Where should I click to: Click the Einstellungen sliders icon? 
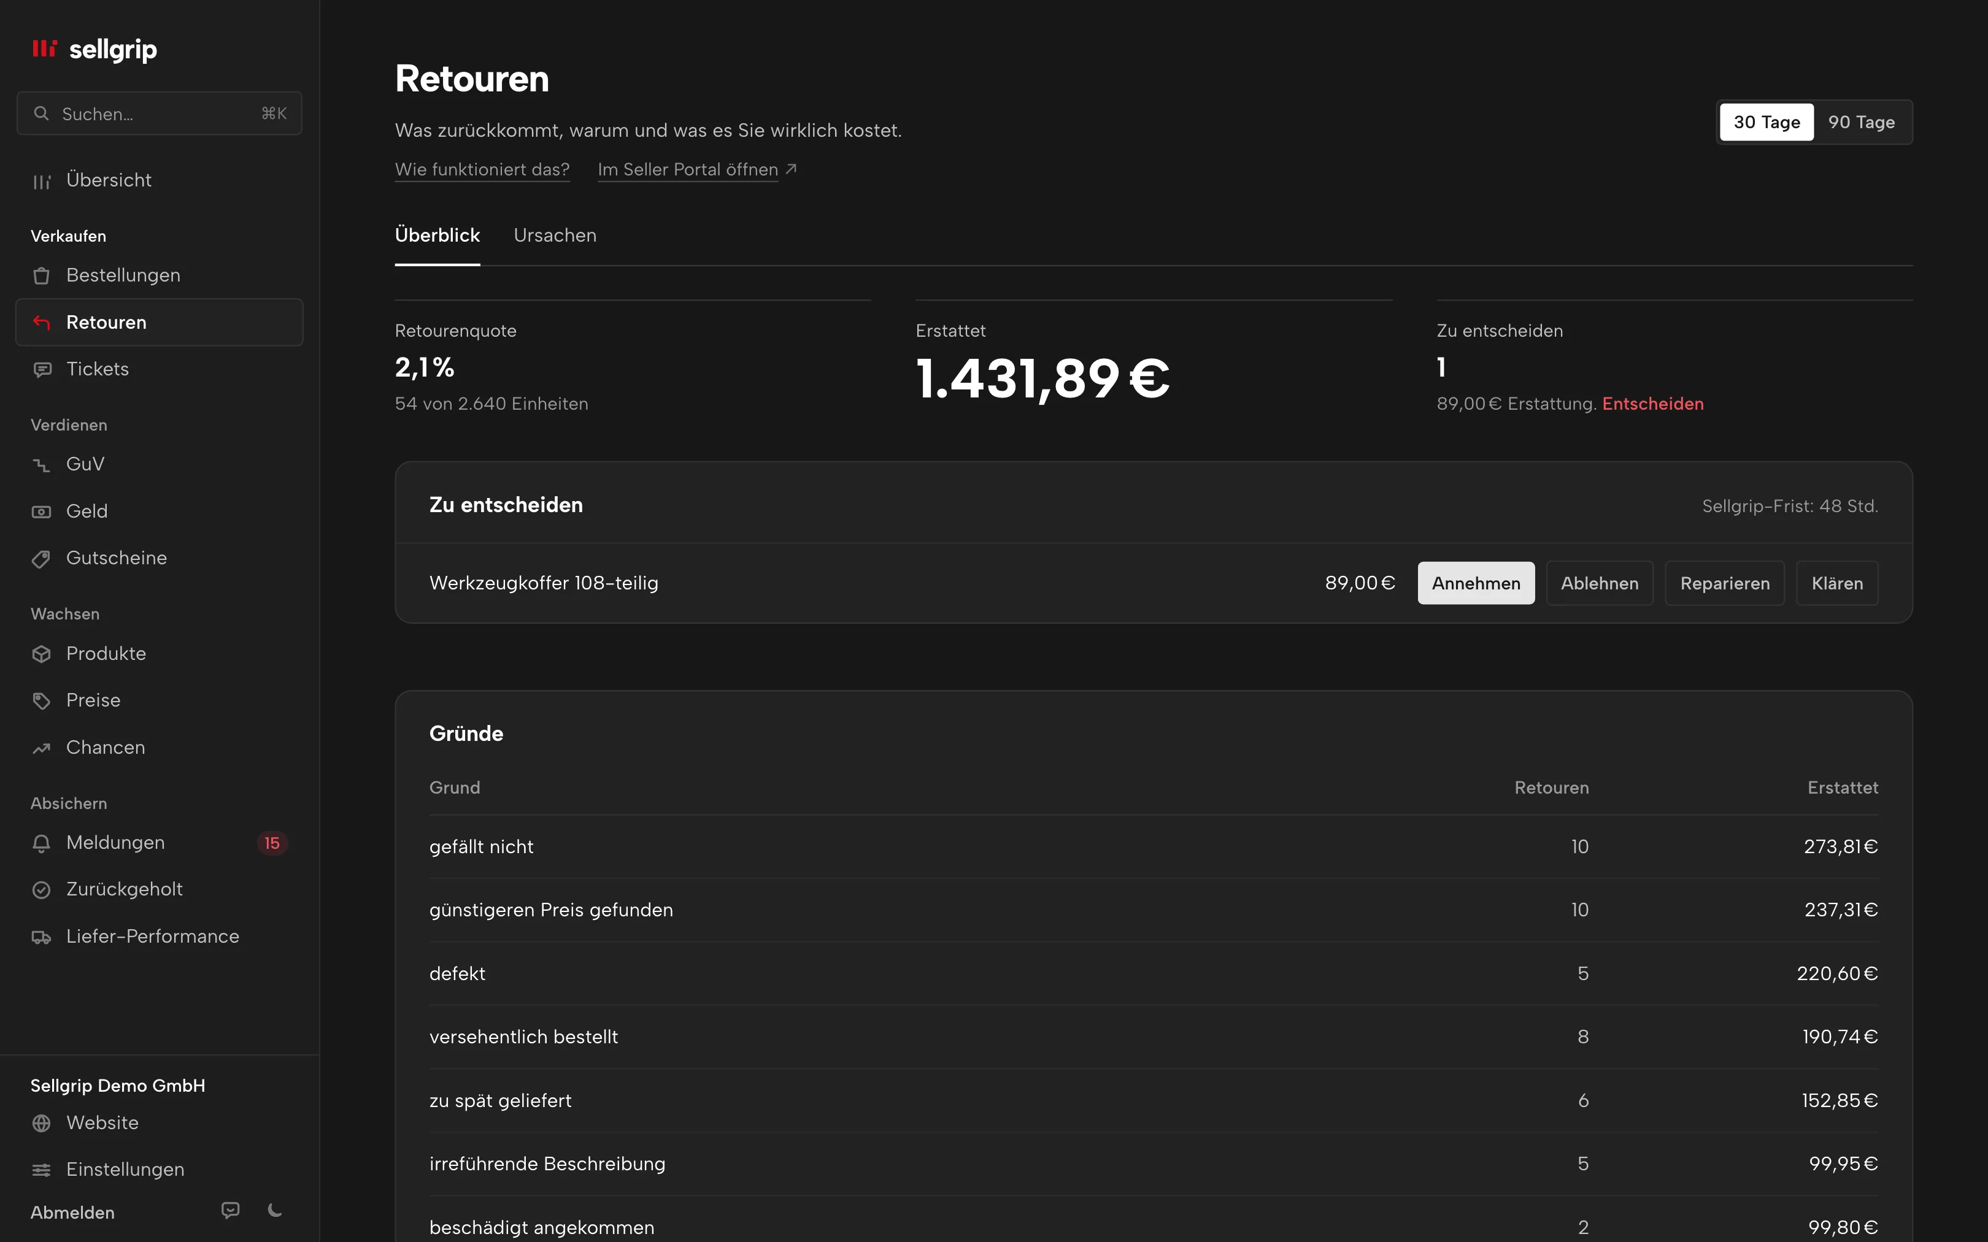[41, 1170]
